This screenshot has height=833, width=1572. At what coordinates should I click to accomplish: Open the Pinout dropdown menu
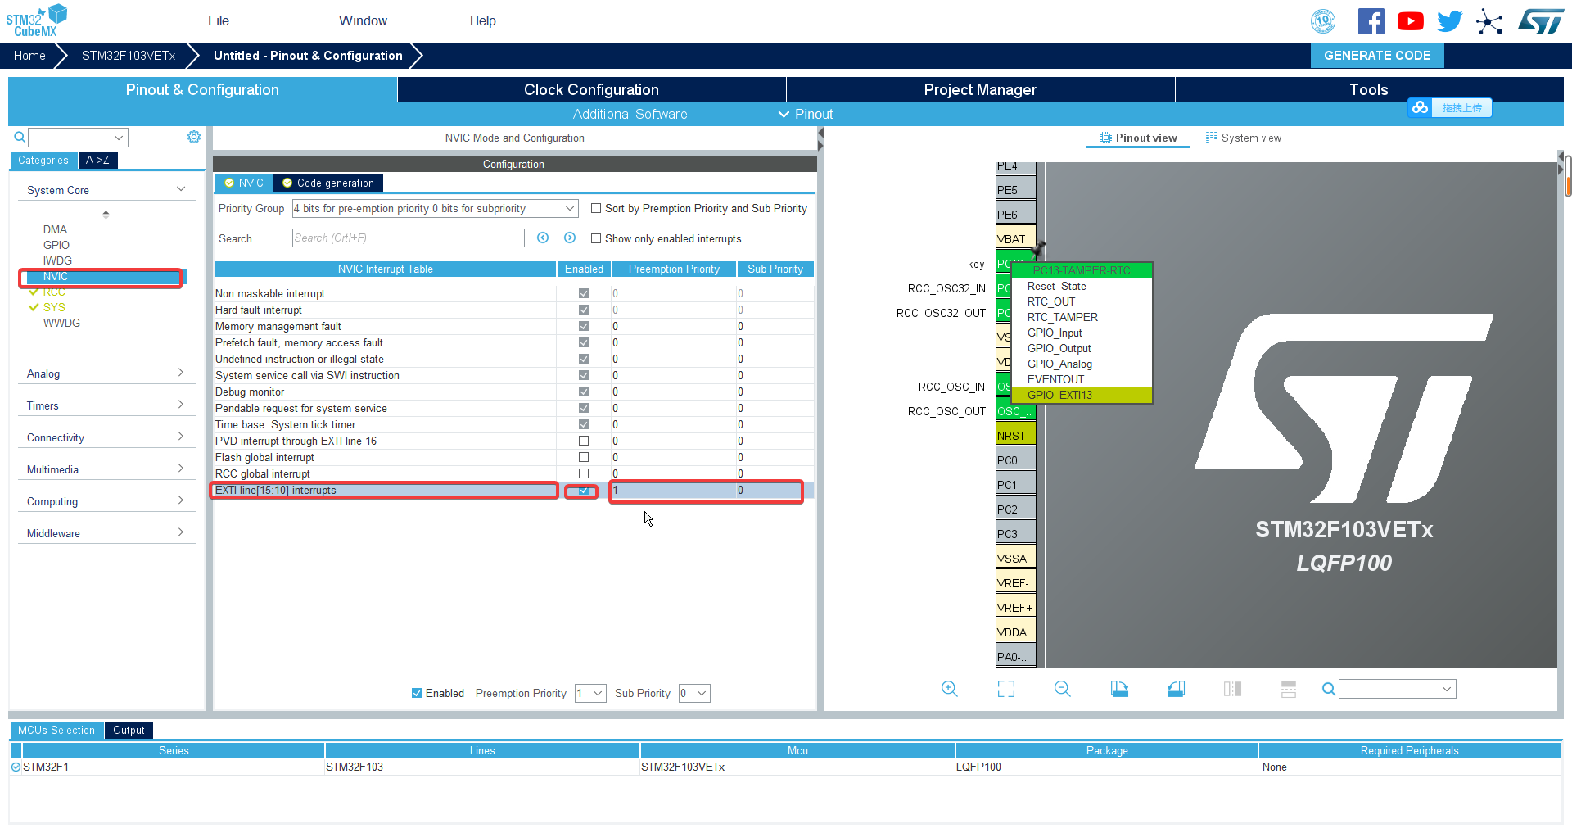(806, 114)
